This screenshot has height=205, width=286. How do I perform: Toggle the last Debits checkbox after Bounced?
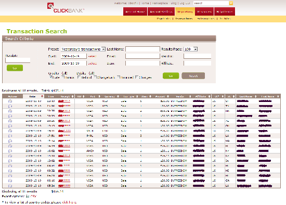tap(137, 77)
